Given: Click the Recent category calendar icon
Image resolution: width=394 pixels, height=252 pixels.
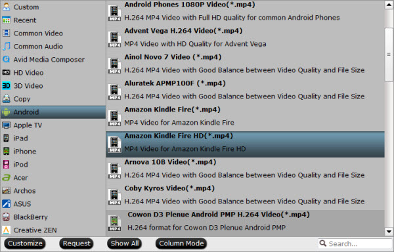Looking at the screenshot, I should coord(6,20).
